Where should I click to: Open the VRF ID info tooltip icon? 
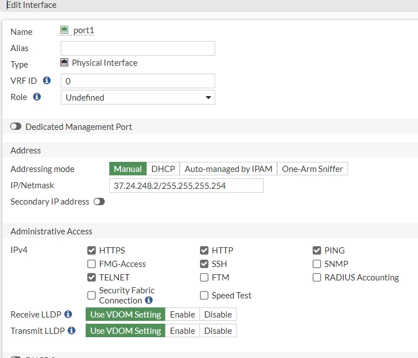click(47, 80)
